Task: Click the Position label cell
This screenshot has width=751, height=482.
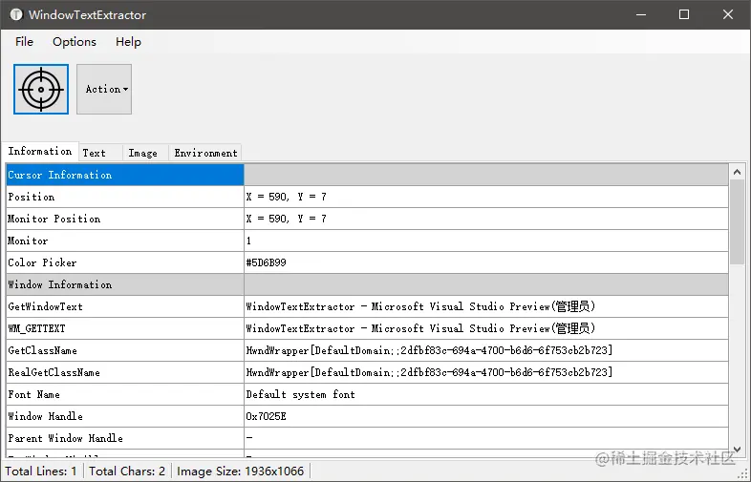Action: click(125, 197)
